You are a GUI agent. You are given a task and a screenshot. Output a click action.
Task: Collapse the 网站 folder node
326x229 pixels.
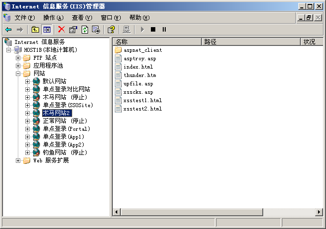[18, 74]
